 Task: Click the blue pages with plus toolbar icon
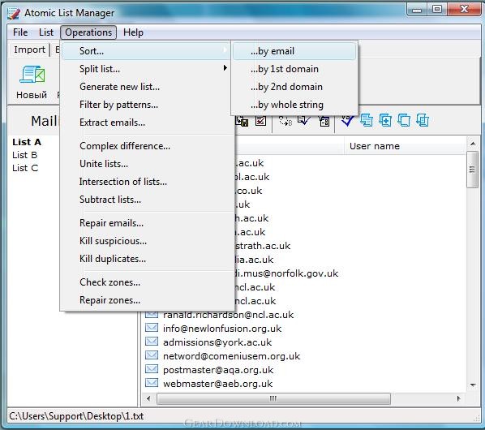click(385, 120)
